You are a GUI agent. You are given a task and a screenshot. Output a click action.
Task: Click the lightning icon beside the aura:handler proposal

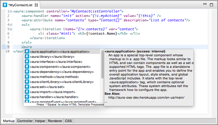pos(27,97)
